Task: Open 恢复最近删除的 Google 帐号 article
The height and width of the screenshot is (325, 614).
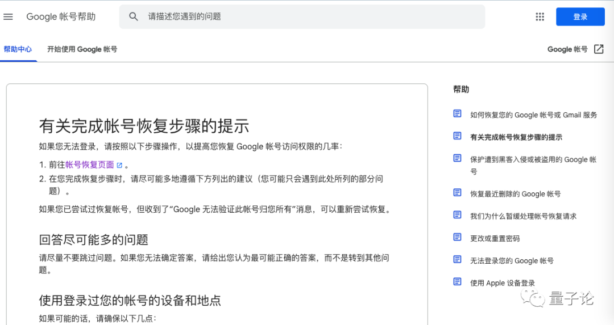Action: pyautogui.click(x=515, y=194)
